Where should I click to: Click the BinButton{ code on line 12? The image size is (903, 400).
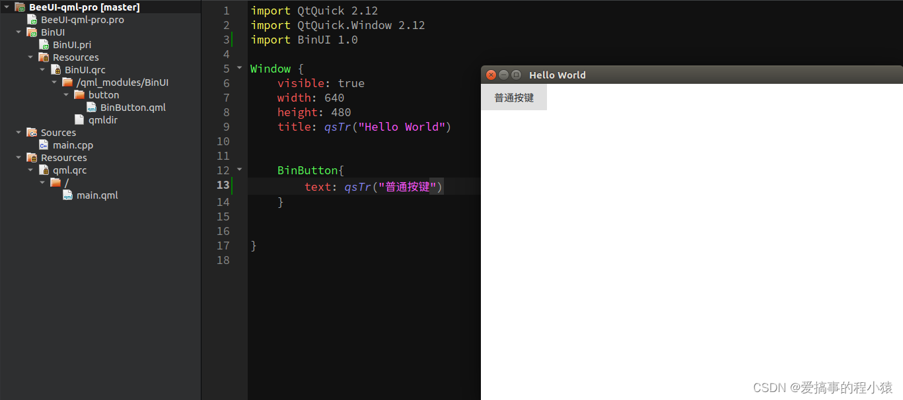coord(310,170)
